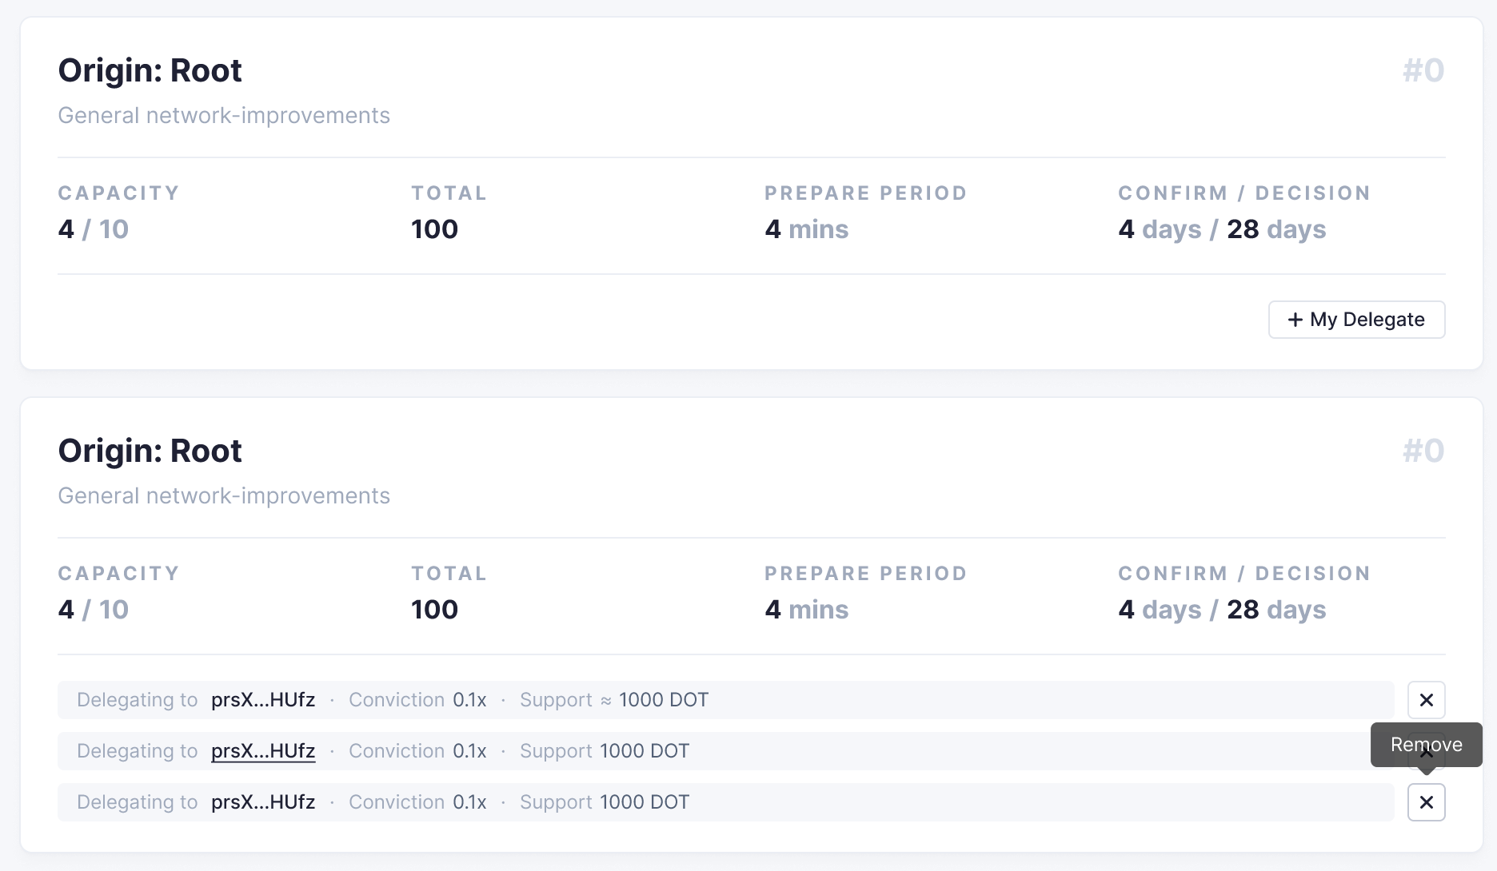This screenshot has height=871, width=1497.
Task: Click the General network-improvements subtitle
Action: coord(224,115)
